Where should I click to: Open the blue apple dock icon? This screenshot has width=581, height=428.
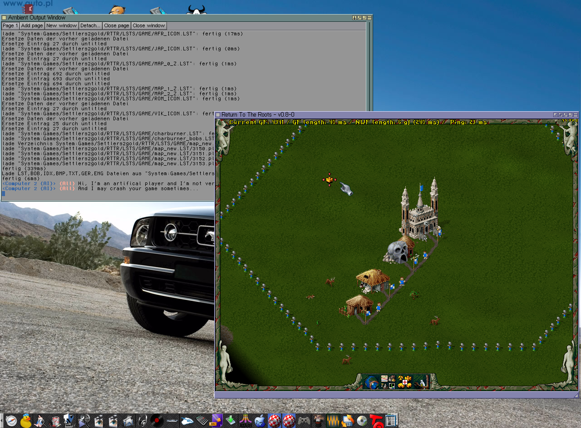click(x=260, y=420)
